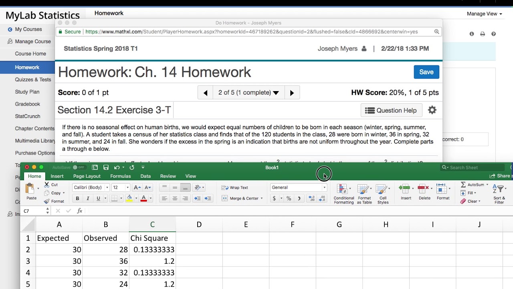513x289 pixels.
Task: Click the Center text alignment icon
Action: [175, 198]
